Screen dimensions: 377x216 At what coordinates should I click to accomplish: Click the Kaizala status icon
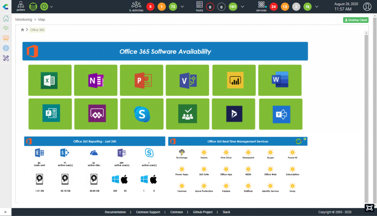(226, 186)
